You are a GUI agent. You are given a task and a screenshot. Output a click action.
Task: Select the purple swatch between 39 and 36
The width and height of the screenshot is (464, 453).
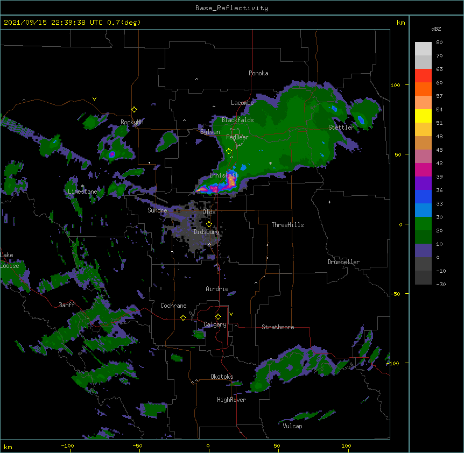click(x=423, y=183)
